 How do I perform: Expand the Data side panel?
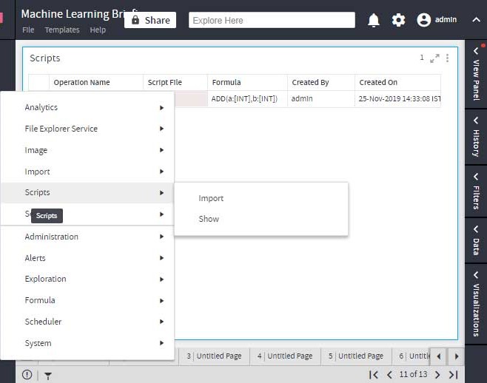[x=476, y=240]
